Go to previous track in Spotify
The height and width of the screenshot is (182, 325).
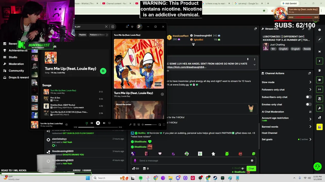[x=92, y=123]
